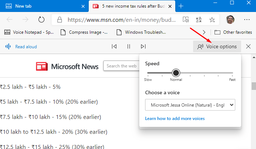The width and height of the screenshot is (256, 149).
Task: Open the Voice options button
Action: tap(217, 46)
